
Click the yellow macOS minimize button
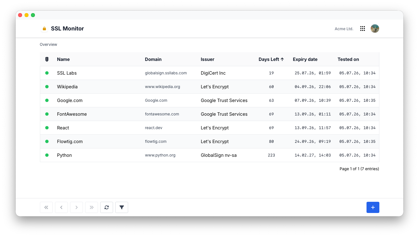[x=27, y=15]
